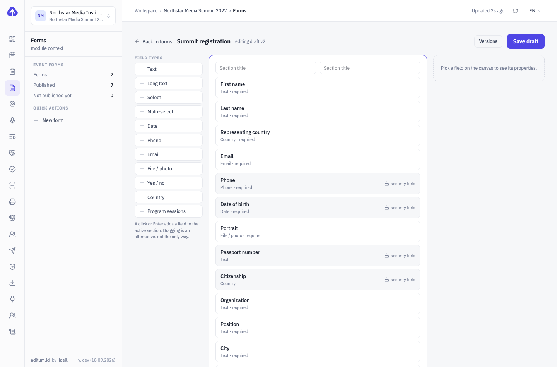This screenshot has width=557, height=367.
Task: Add a Text field type
Action: tap(169, 69)
